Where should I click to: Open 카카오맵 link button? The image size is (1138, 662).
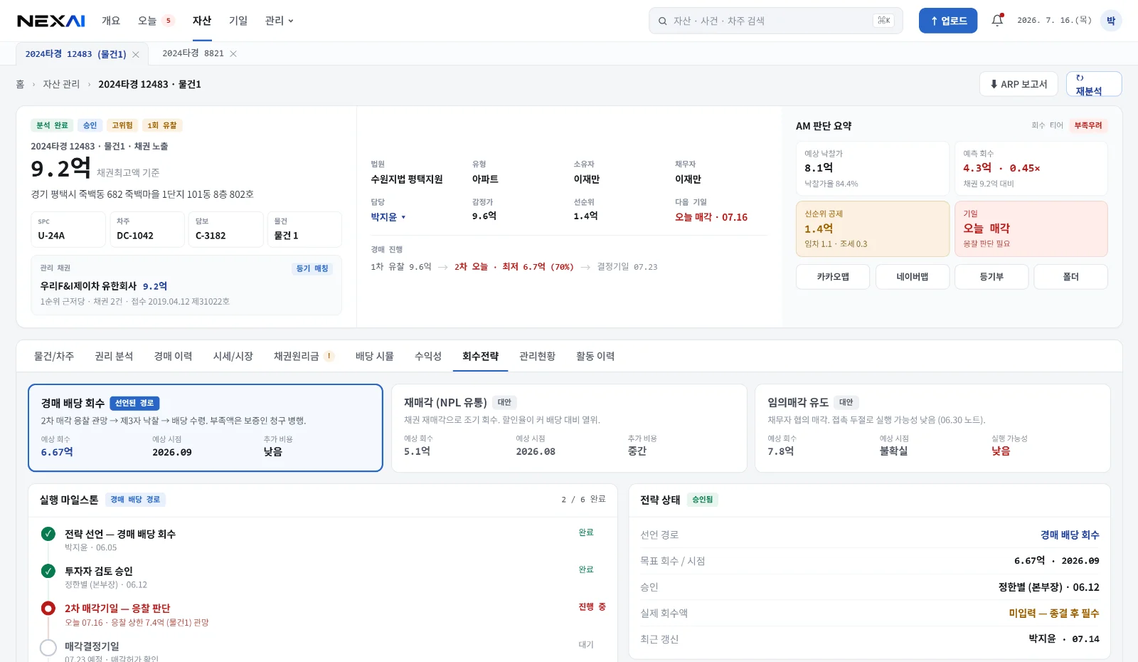pyautogui.click(x=833, y=277)
